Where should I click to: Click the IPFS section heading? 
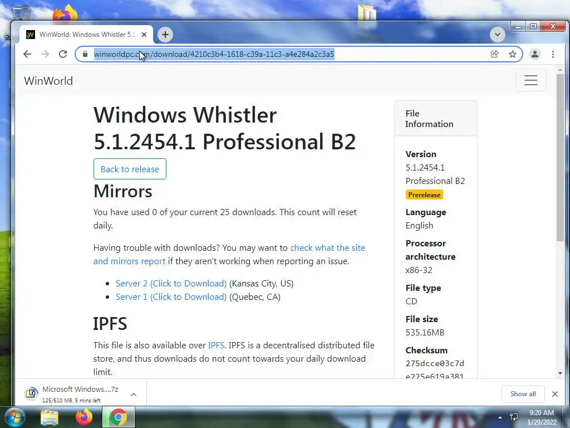tap(110, 324)
